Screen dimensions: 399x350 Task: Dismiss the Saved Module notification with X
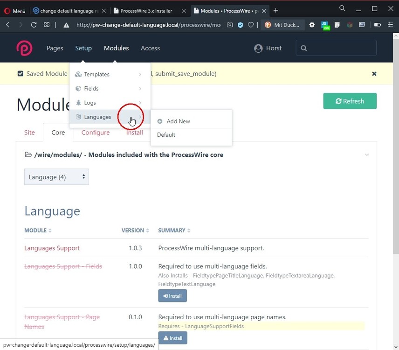(x=374, y=74)
